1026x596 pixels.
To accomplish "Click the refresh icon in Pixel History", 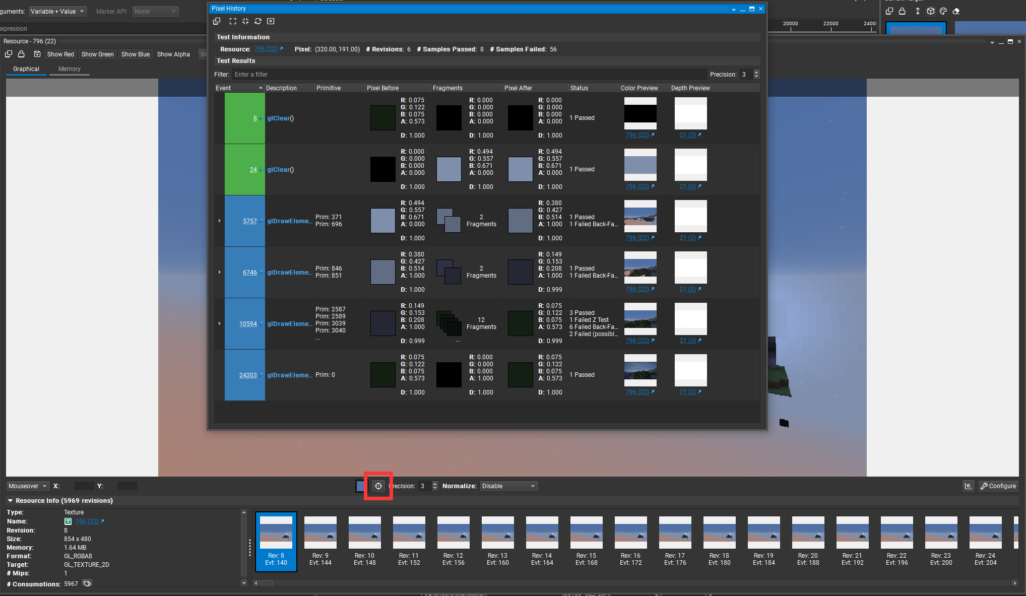I will pyautogui.click(x=258, y=21).
